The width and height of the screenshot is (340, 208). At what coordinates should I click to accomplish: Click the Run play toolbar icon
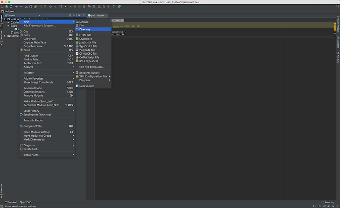coord(70,7)
